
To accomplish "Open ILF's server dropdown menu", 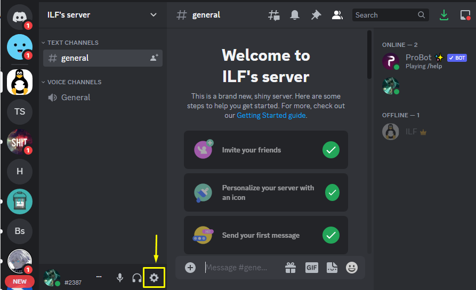I will pyautogui.click(x=154, y=15).
